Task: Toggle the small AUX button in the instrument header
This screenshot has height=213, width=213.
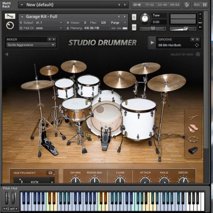Action: (200, 23)
